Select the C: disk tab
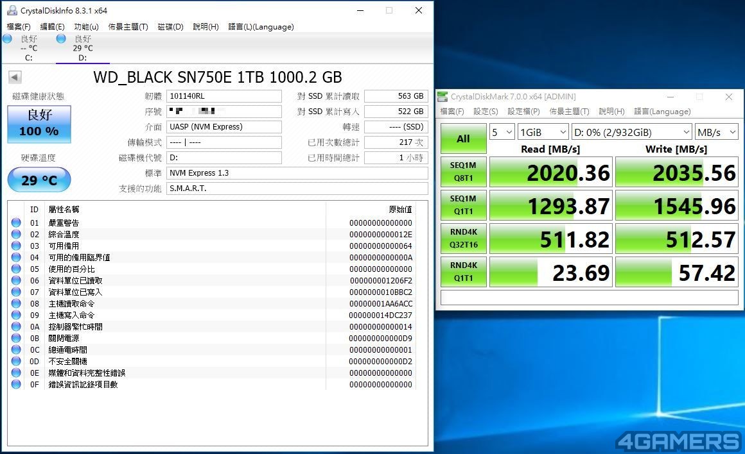Screen dimensions: 745x454 click(28, 48)
